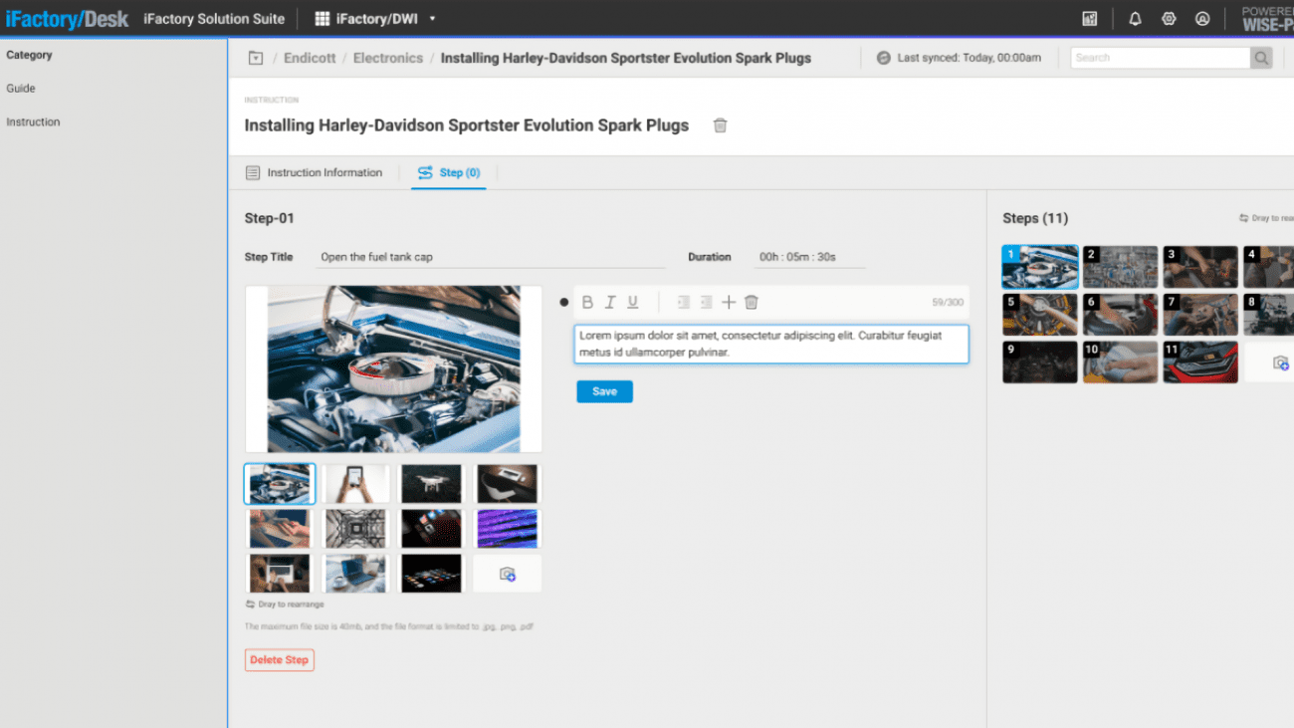The height and width of the screenshot is (728, 1294).
Task: Open the settings gear in top bar
Action: pyautogui.click(x=1169, y=19)
